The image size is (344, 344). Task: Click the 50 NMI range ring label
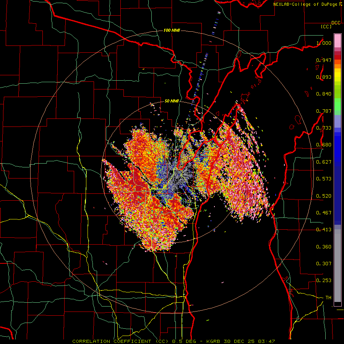(172, 101)
